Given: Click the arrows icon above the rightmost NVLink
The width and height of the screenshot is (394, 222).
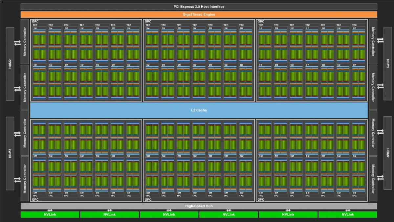Looking at the screenshot, I should pos(348,210).
